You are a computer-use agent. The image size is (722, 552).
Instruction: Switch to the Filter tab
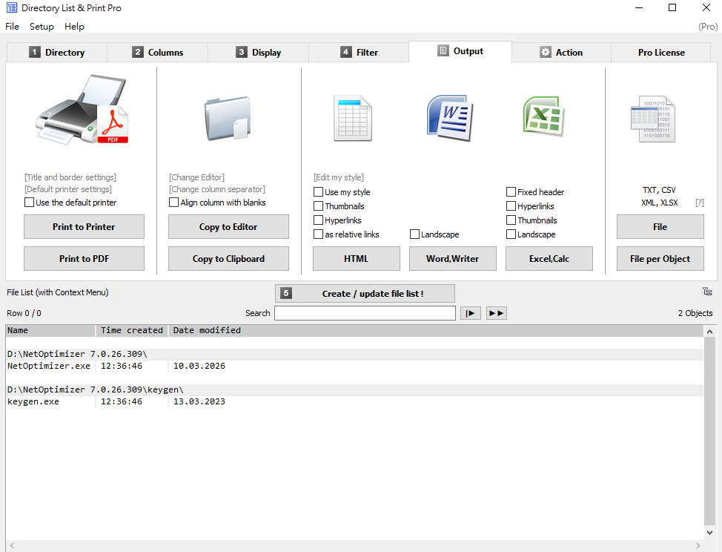[359, 53]
